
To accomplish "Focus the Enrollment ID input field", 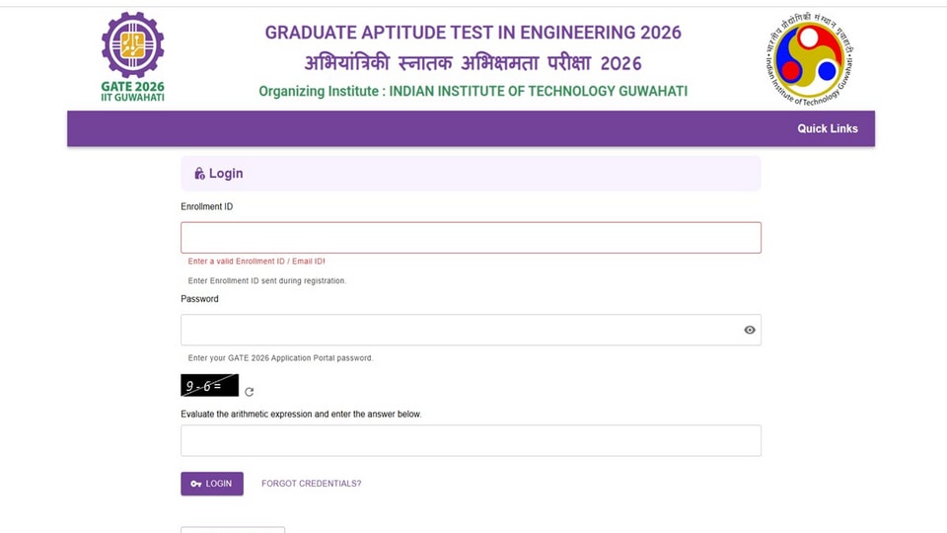I will pos(472,238).
